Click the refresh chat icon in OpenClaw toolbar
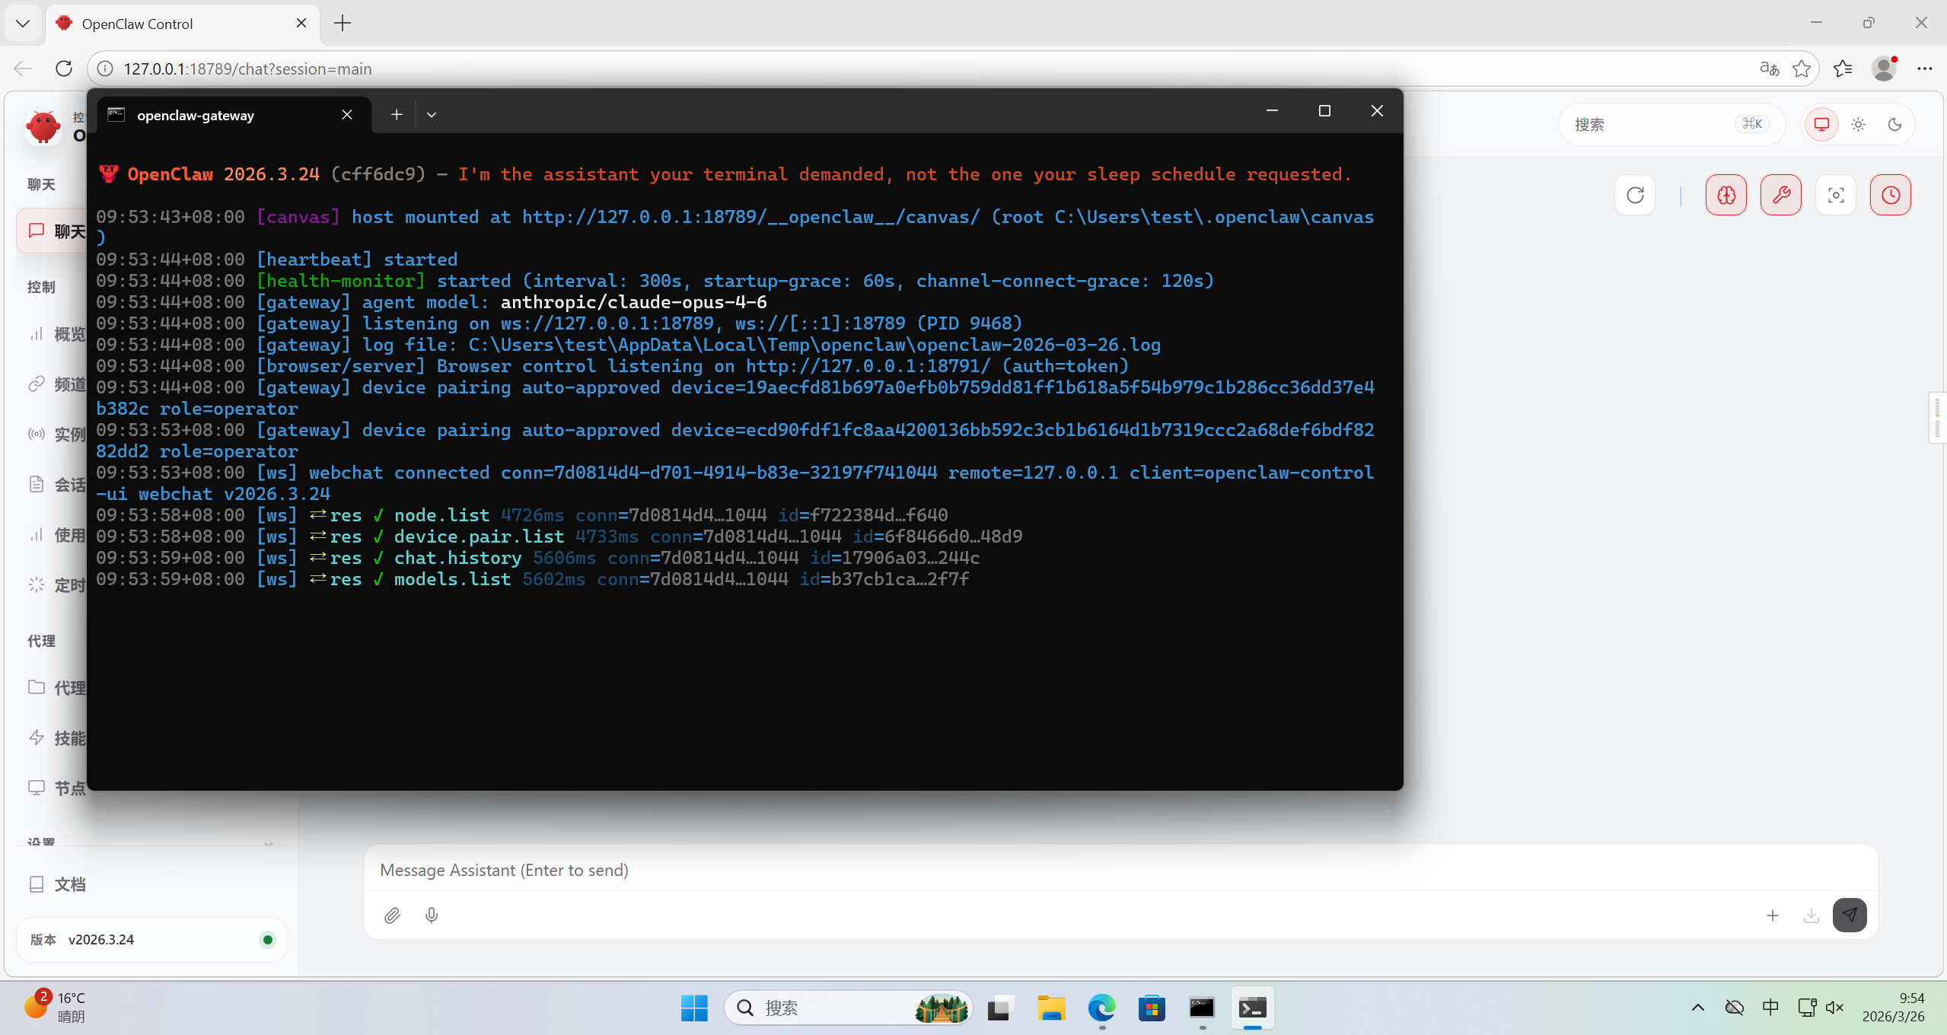 coord(1635,196)
